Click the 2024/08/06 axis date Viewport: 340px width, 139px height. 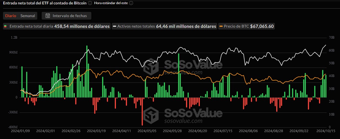click(x=248, y=131)
